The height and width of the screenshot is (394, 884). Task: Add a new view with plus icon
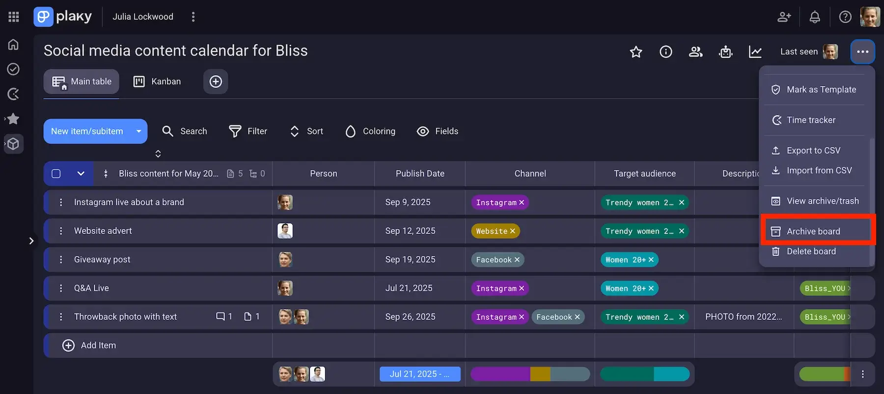pyautogui.click(x=216, y=82)
